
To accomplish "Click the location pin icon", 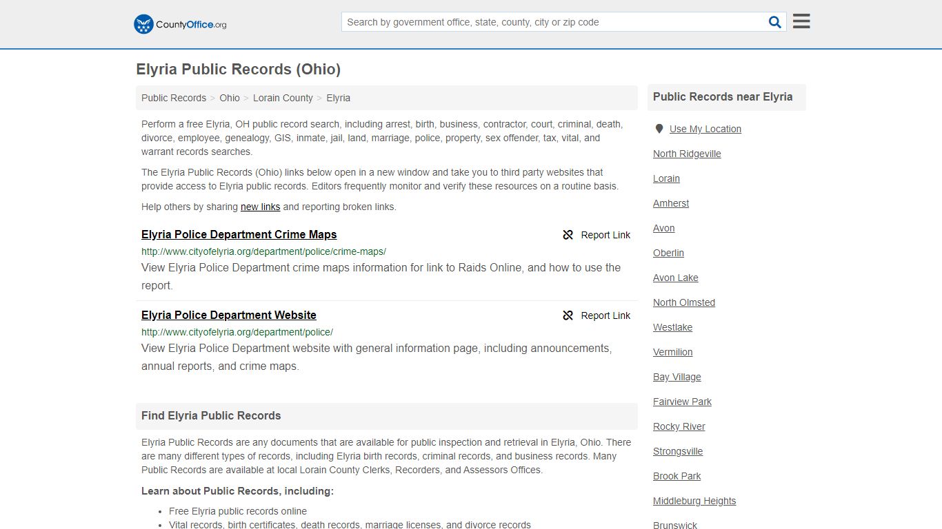I will [x=659, y=129].
